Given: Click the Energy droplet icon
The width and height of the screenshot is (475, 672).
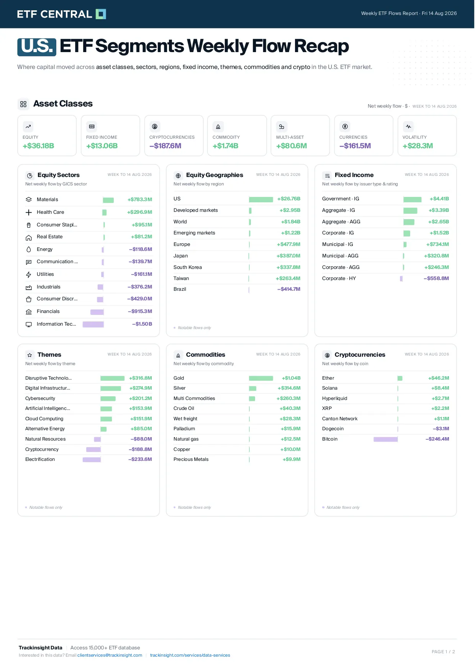Looking at the screenshot, I should pos(29,249).
